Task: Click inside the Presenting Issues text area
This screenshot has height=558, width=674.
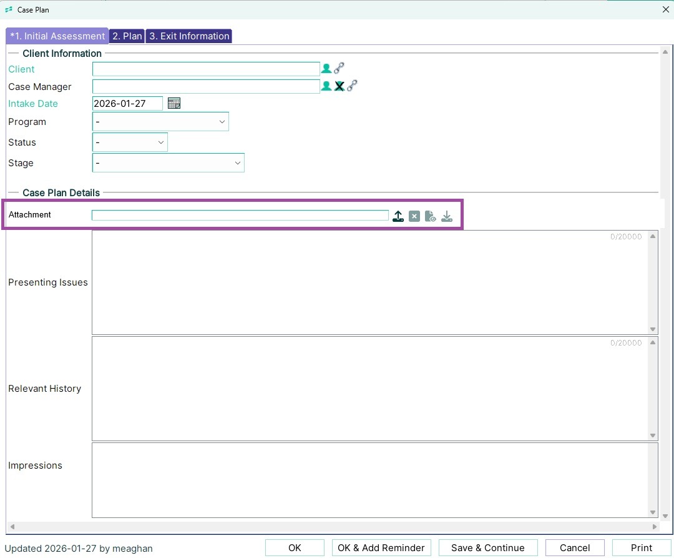Action: click(368, 282)
